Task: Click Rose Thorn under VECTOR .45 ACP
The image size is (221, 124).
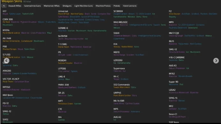Action: [x=8, y=81]
